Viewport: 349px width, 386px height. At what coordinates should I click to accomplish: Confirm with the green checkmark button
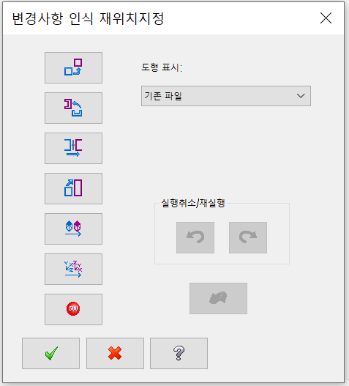click(50, 353)
